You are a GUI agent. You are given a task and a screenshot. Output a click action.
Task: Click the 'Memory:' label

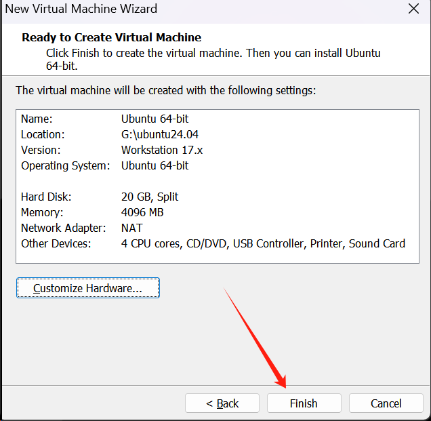coord(42,213)
